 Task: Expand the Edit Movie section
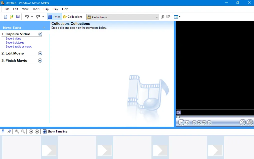[40, 53]
